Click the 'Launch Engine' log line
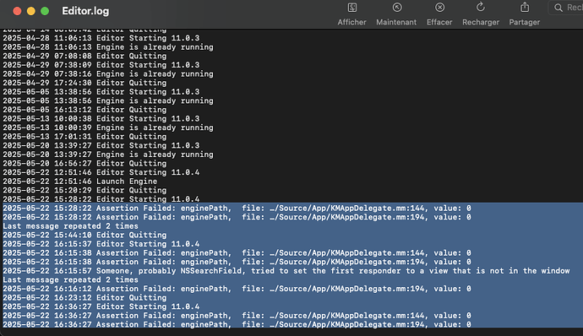This screenshot has height=336, width=583. click(80, 182)
